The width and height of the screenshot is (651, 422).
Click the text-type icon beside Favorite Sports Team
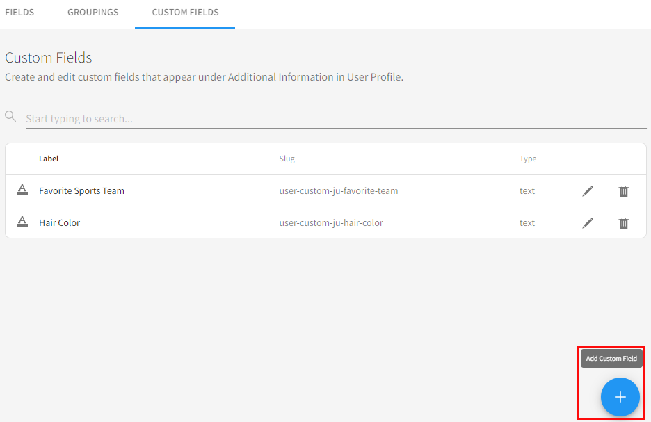(22, 190)
